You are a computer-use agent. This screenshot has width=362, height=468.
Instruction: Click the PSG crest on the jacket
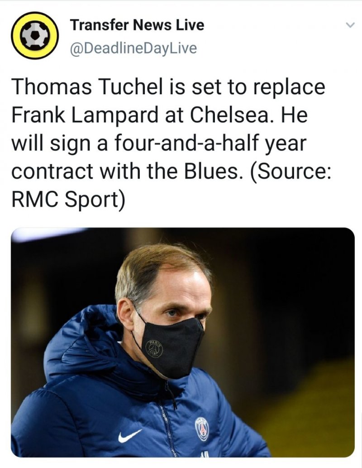tap(202, 429)
